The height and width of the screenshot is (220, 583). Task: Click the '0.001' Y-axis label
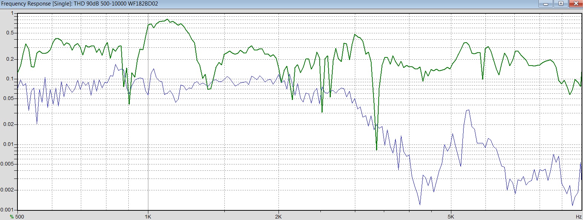8,210
